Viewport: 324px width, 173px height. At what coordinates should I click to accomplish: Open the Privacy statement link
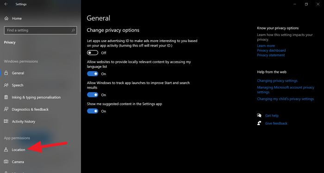[271, 55]
